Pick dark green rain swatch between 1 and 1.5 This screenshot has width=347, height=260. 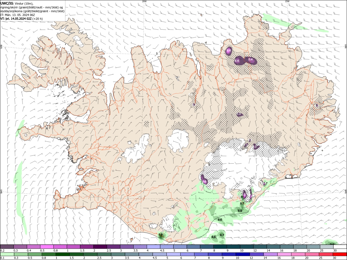62,254
